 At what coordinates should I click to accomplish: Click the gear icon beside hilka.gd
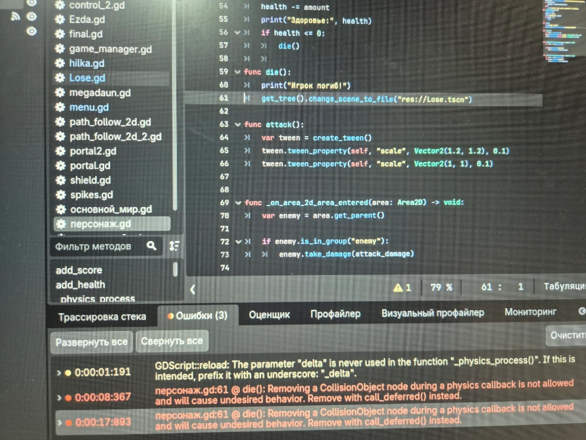coord(60,63)
